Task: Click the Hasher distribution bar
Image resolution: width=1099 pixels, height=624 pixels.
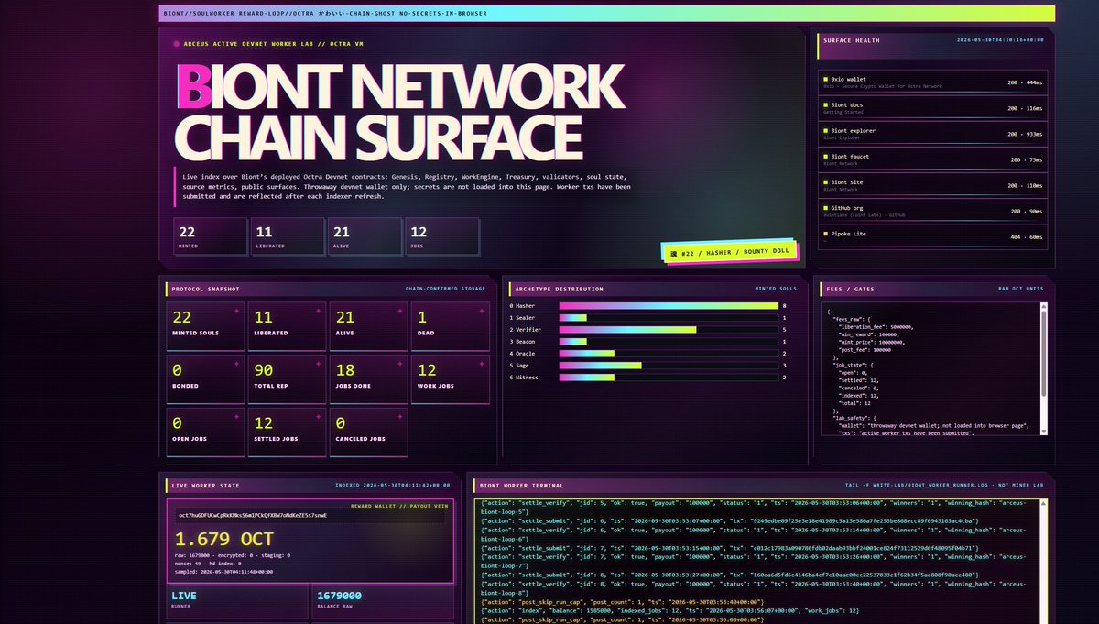Action: [x=669, y=306]
